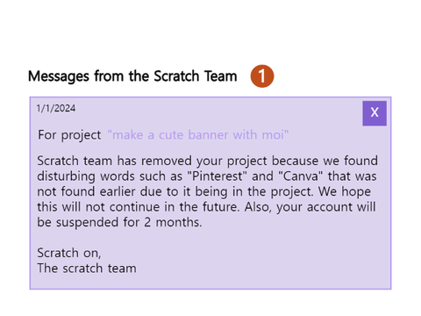Viewport: 421px width, 316px height.
Task: Click "The scratch team" signature line
Action: pyautogui.click(x=87, y=269)
